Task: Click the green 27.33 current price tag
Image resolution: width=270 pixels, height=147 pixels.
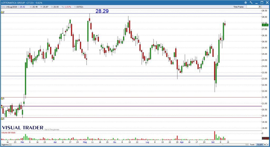Action: tap(265, 25)
